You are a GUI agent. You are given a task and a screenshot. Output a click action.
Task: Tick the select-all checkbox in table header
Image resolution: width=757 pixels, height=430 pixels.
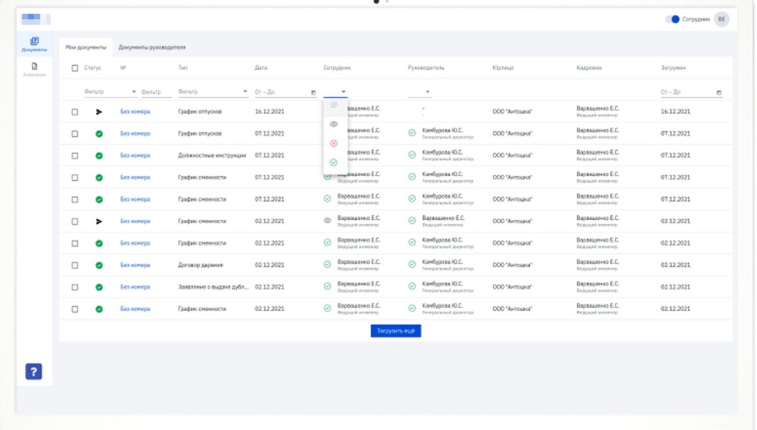click(75, 68)
